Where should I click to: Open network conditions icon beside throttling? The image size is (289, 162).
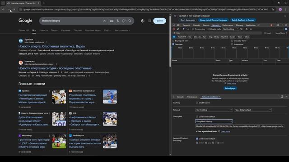click(x=241, y=29)
